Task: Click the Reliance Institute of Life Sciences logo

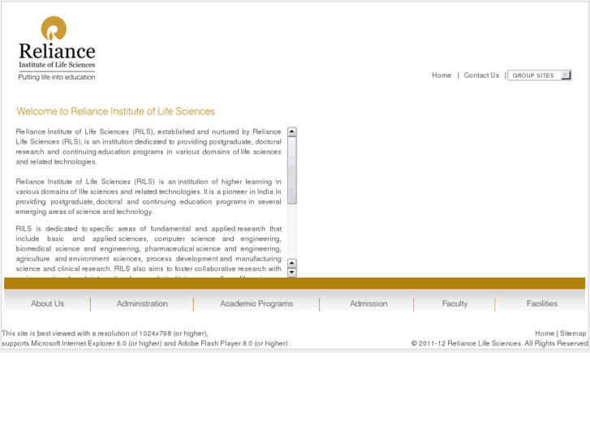Action: click(57, 48)
